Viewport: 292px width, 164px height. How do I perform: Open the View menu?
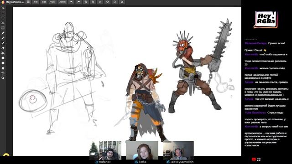[52, 2]
